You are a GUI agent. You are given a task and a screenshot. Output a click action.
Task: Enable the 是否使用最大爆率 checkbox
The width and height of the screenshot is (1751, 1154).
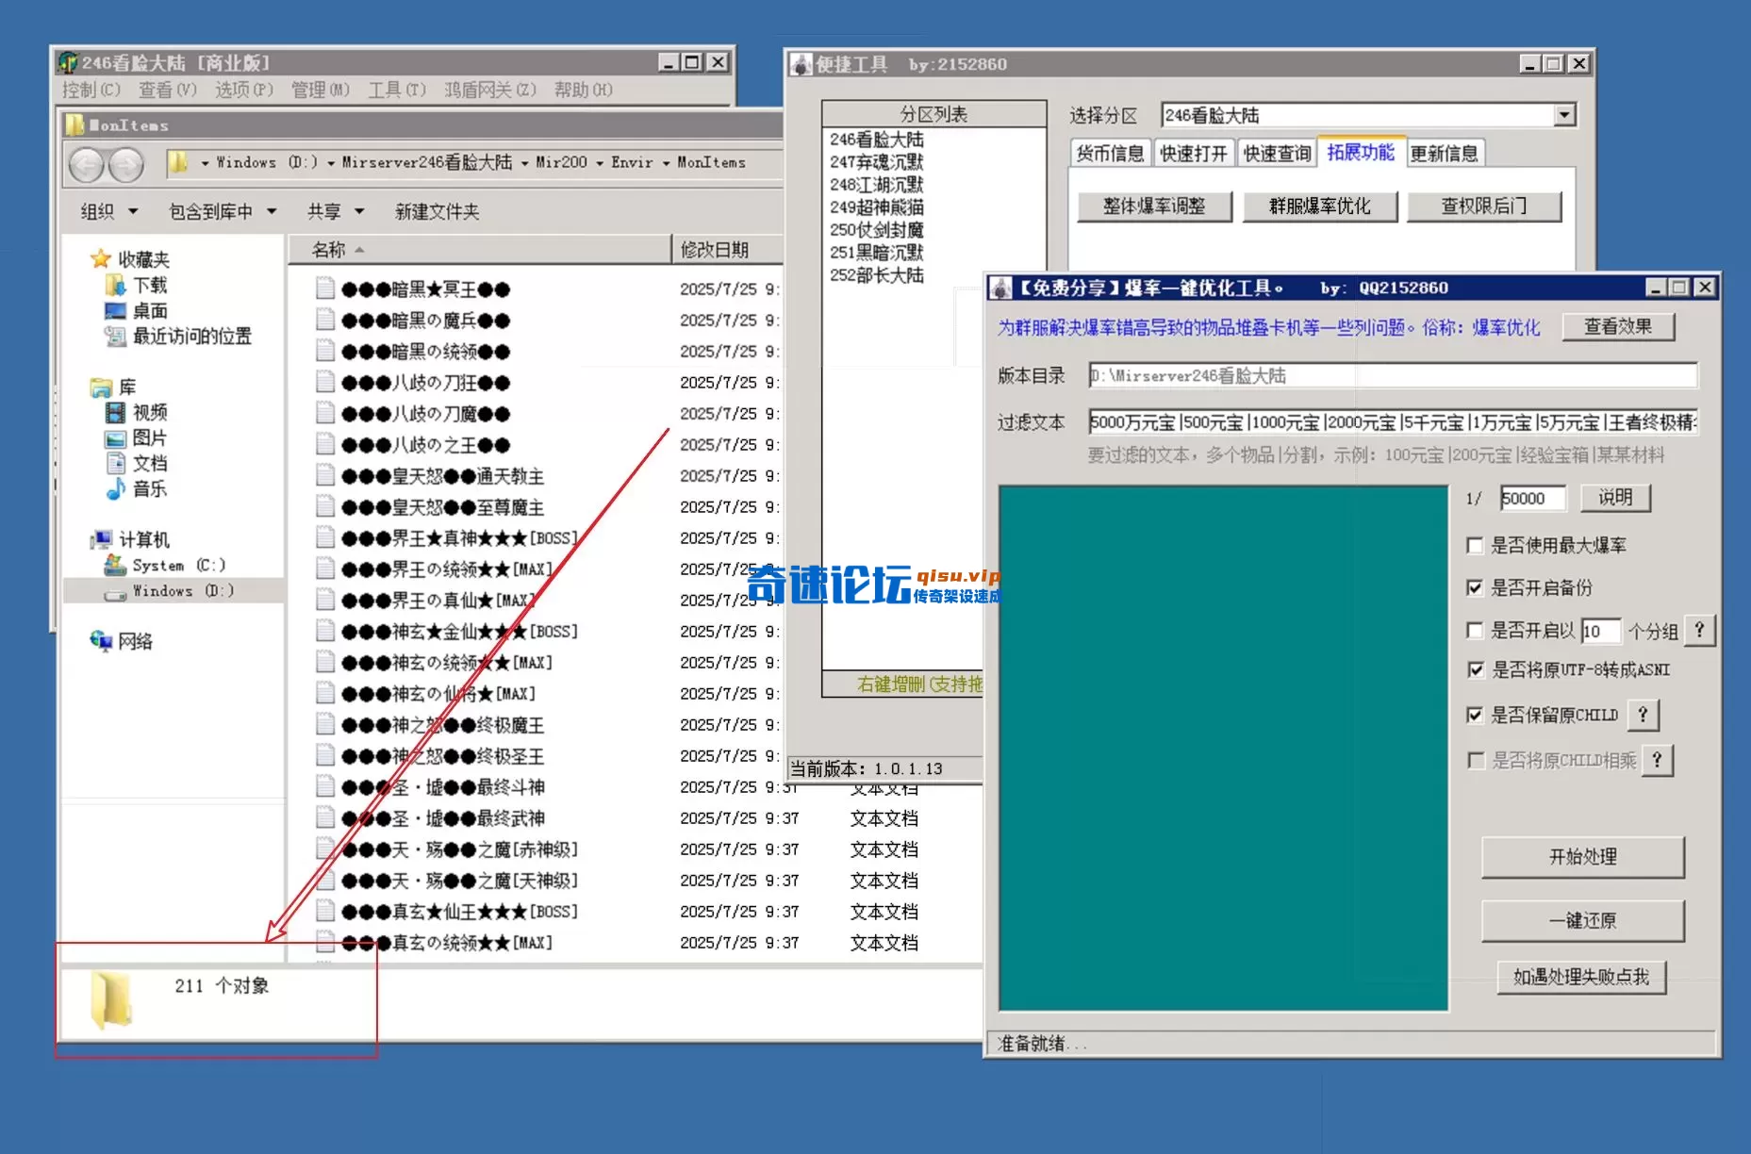coord(1476,545)
